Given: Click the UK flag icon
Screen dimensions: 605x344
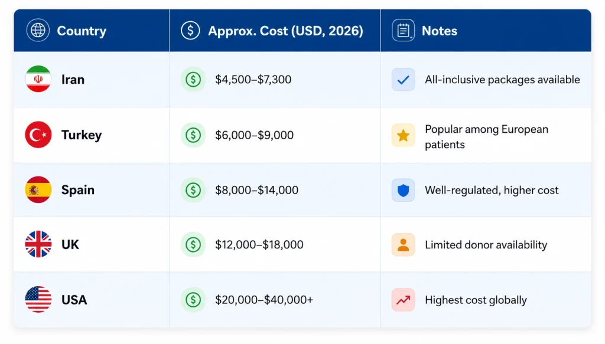Looking at the screenshot, I should (x=38, y=244).
